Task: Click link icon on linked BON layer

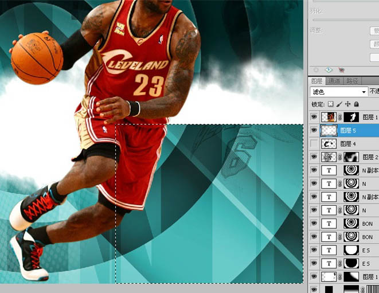Action: click(x=340, y=237)
